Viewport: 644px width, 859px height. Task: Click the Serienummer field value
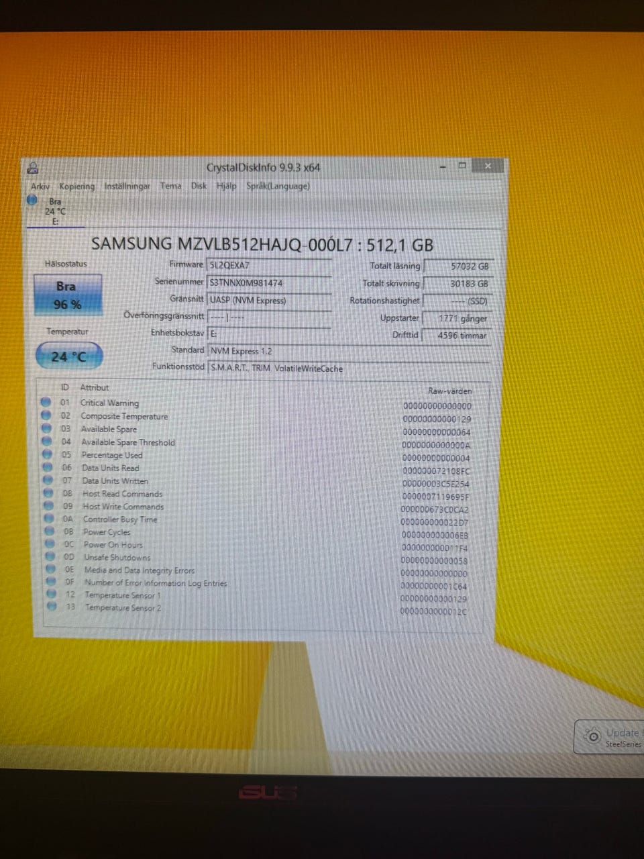[x=269, y=283]
